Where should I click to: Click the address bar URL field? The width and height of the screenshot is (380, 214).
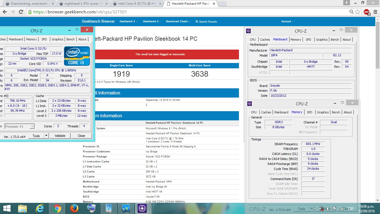point(189,12)
